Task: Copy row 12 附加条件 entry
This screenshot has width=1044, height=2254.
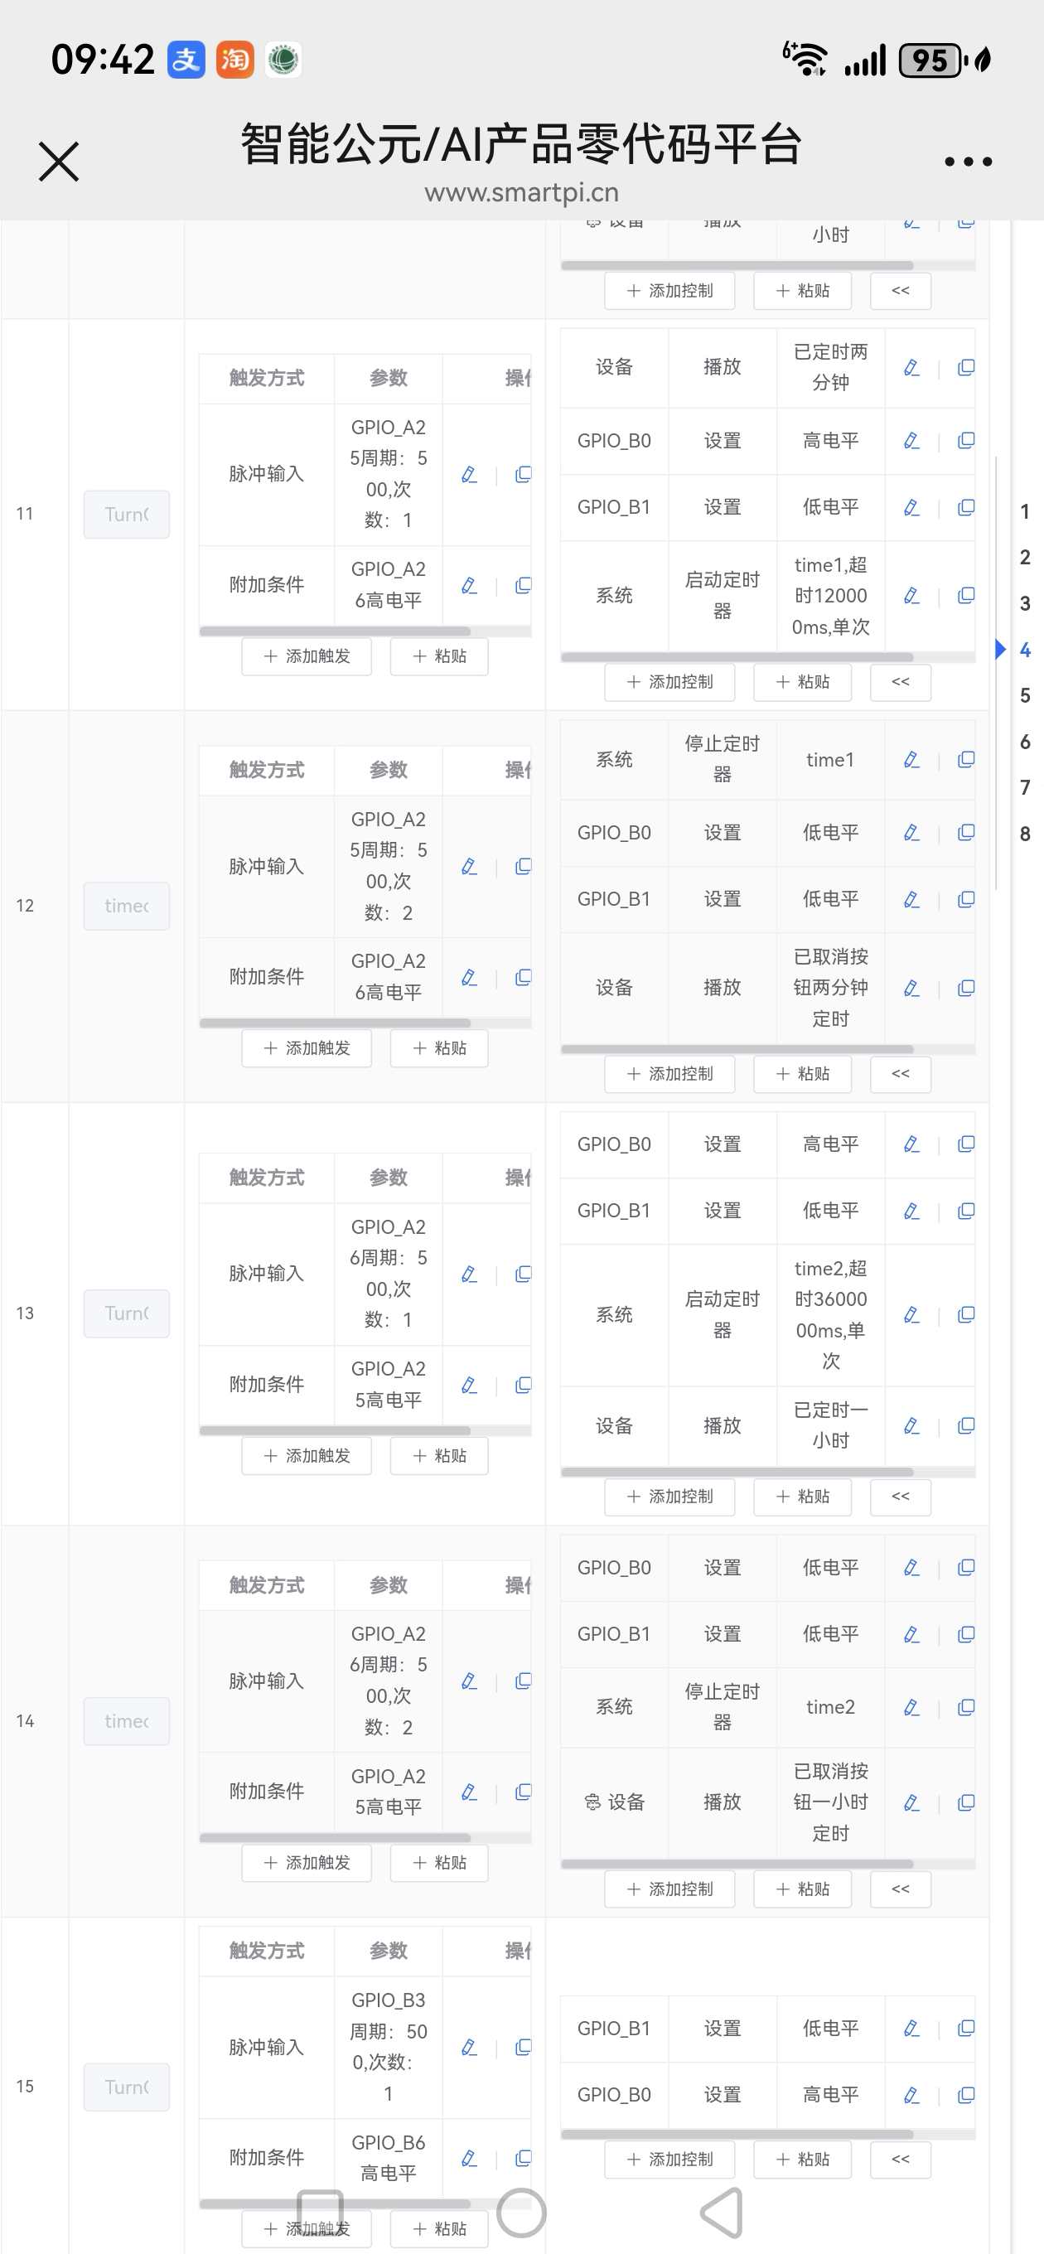Action: [524, 977]
